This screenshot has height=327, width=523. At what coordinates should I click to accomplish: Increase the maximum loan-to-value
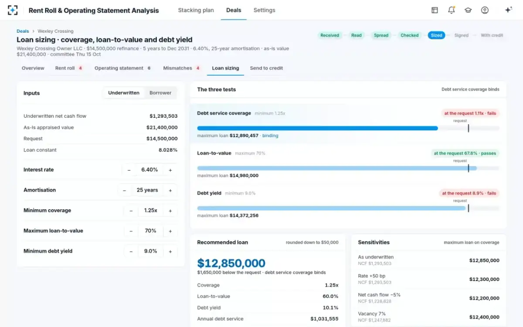tap(170, 231)
